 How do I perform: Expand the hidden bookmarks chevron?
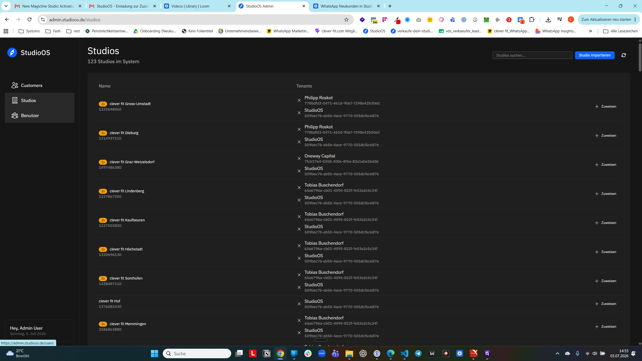coord(590,31)
